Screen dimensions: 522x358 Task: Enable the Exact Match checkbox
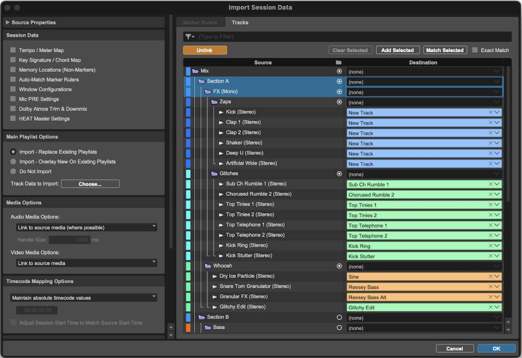pos(476,50)
